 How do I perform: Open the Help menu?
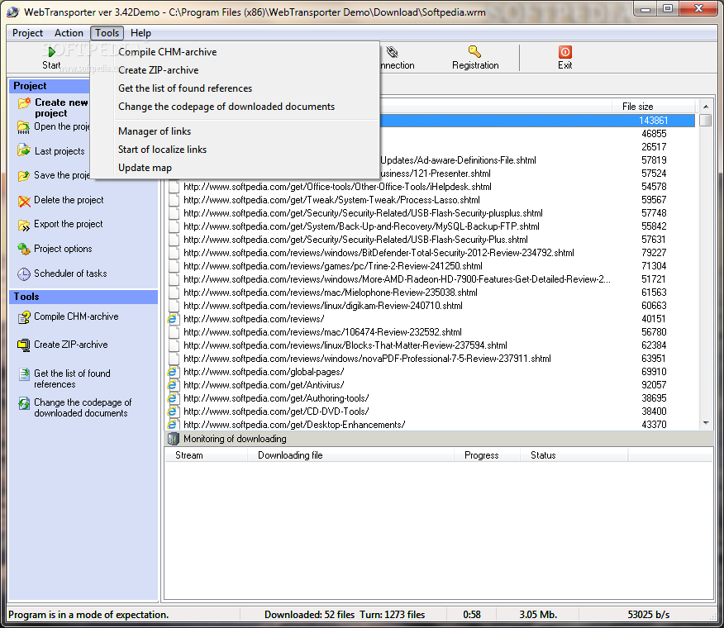pos(141,33)
